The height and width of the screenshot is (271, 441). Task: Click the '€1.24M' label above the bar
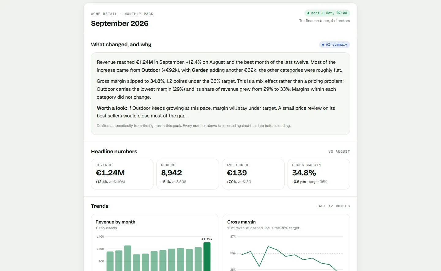(207, 239)
